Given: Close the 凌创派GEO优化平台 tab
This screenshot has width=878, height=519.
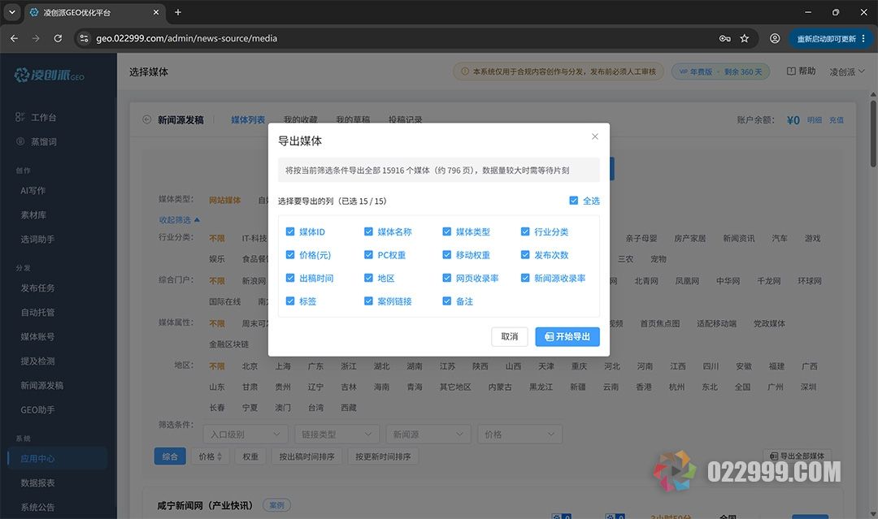Looking at the screenshot, I should point(155,12).
